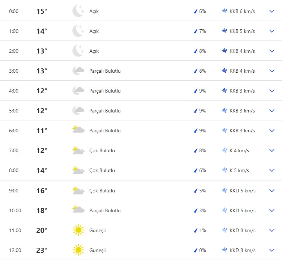282x260 pixels.
Task: Expand the 5:00 forecast row chevron
Action: 272,111
